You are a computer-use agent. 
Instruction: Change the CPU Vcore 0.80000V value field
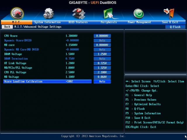click(102, 36)
